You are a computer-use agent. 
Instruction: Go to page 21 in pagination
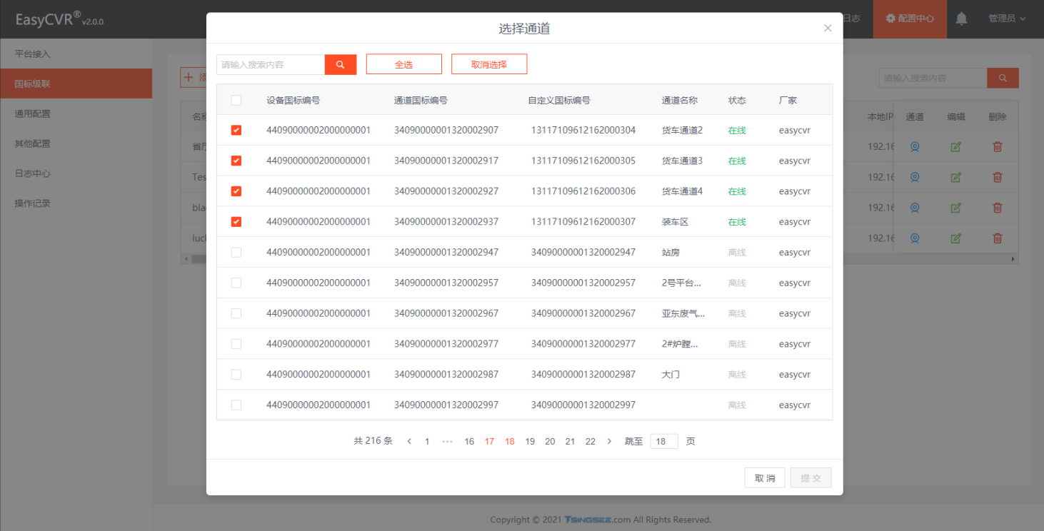coord(570,441)
